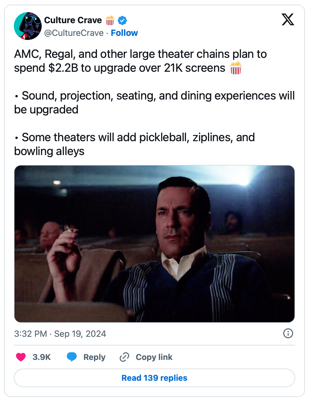This screenshot has height=401, width=309.
Task: Follow the CultureCrave account
Action: click(x=124, y=33)
